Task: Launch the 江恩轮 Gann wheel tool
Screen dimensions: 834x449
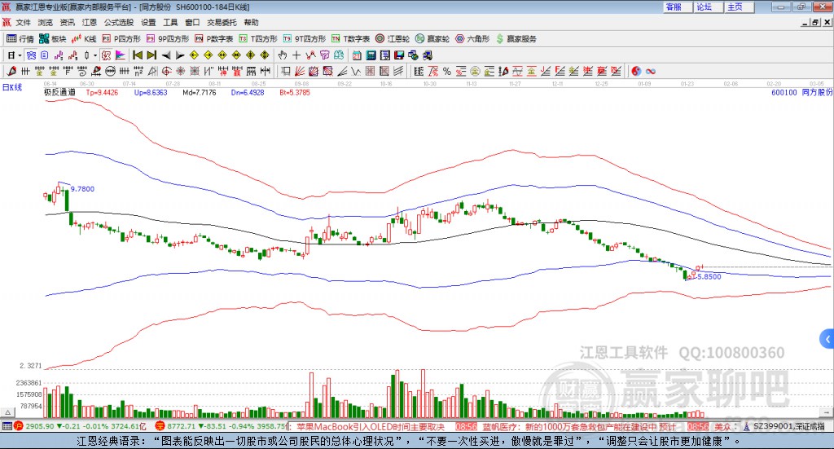Action: [x=392, y=38]
